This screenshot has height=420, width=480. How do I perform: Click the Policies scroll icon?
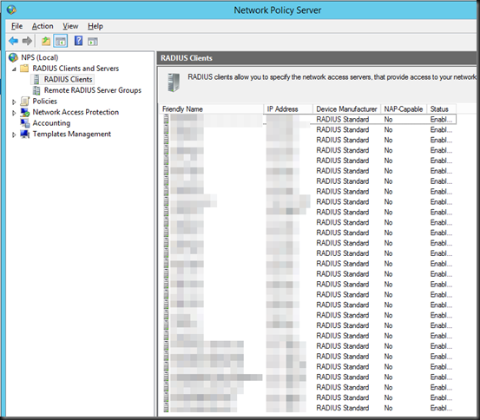[24, 101]
